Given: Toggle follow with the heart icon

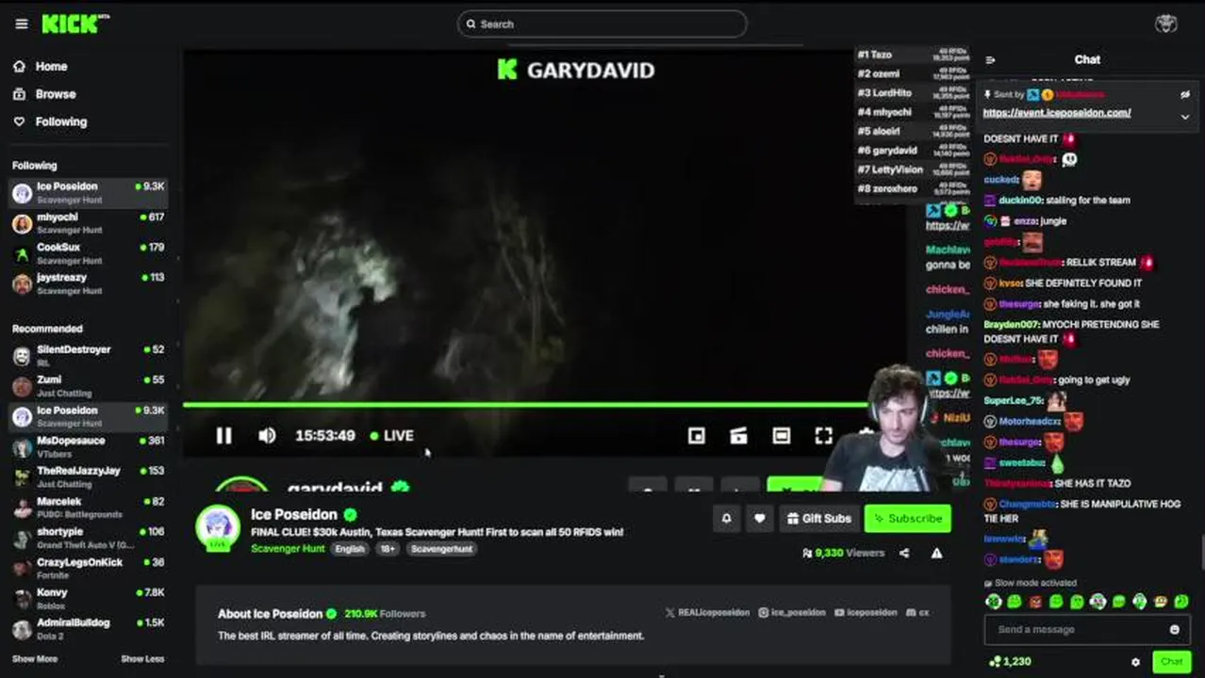Looking at the screenshot, I should coord(759,518).
